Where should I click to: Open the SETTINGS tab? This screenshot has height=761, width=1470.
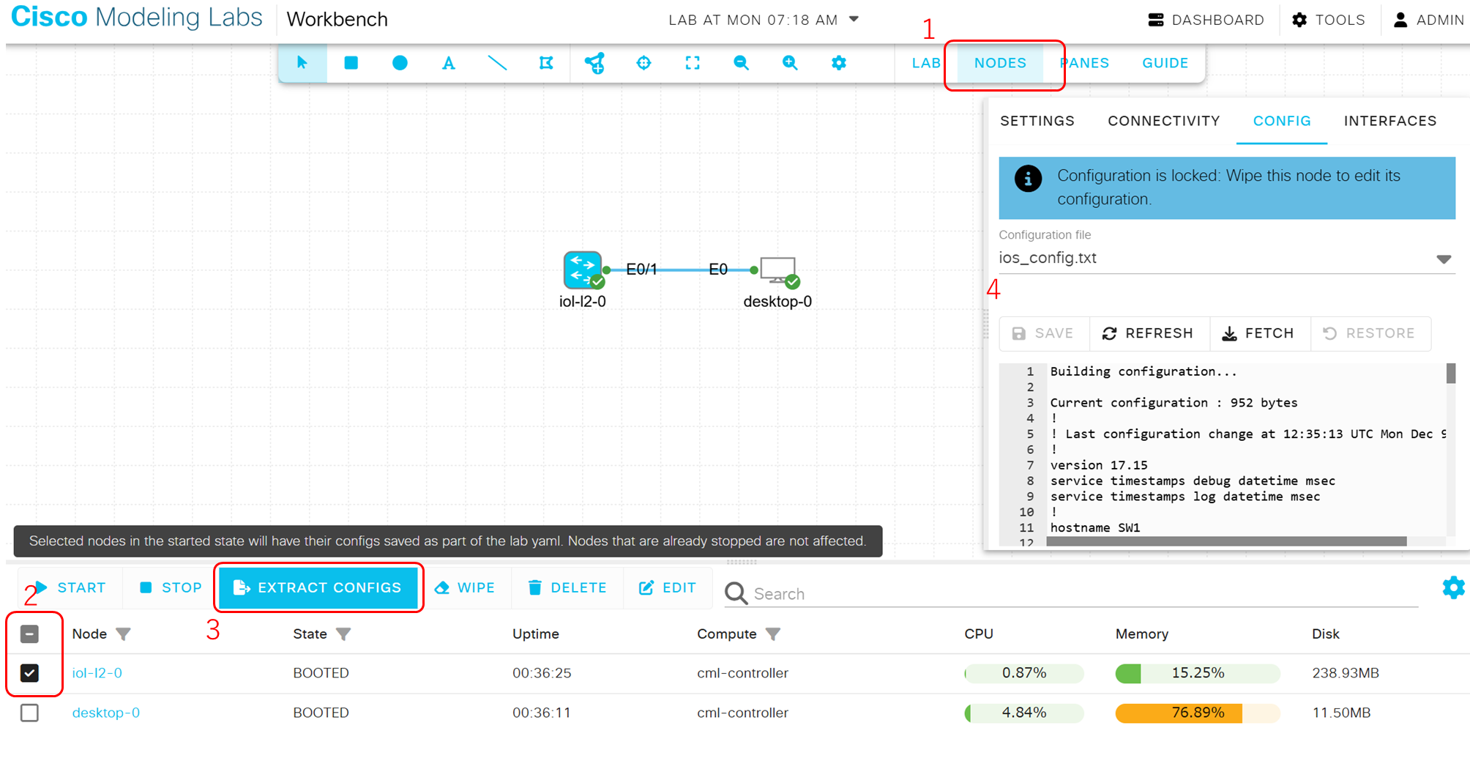point(1037,121)
